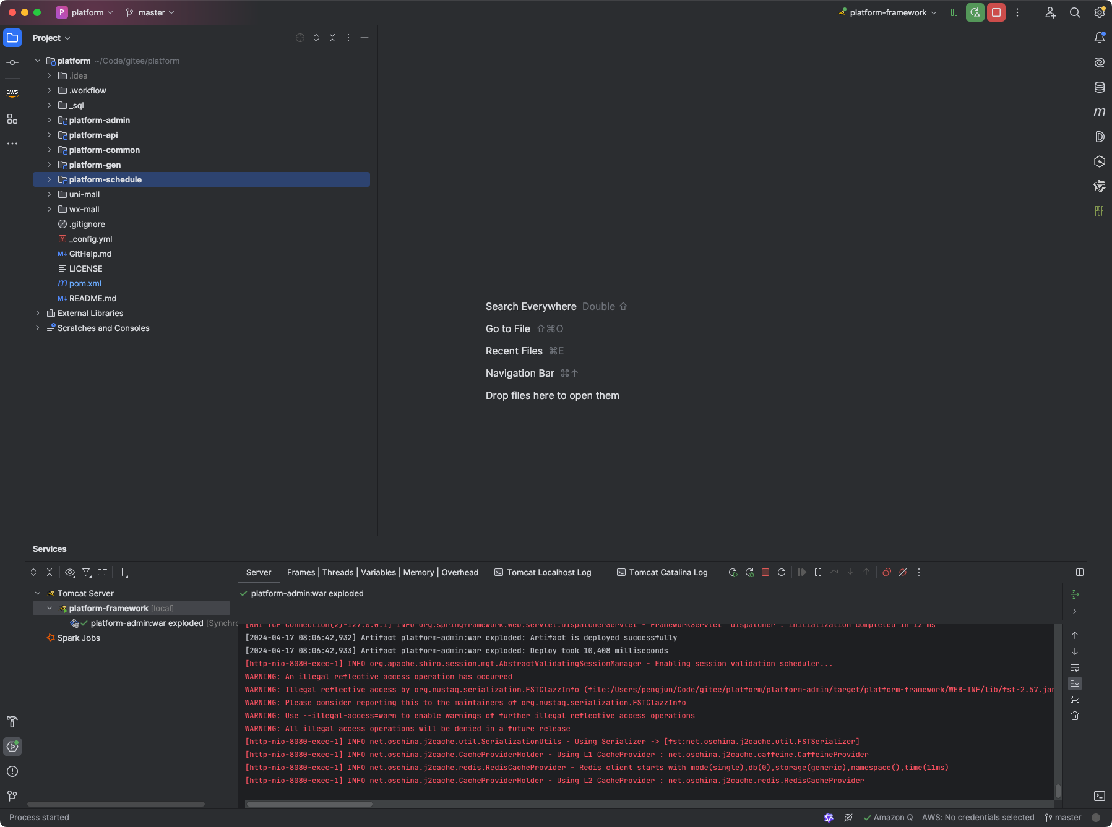Expand the platform-schedule folder
The height and width of the screenshot is (827, 1112).
pyautogui.click(x=50, y=179)
